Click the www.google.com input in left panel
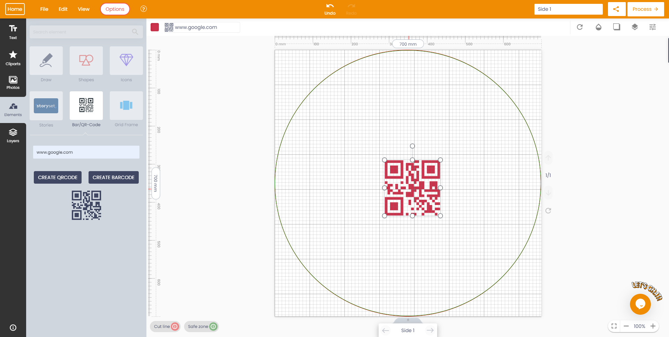This screenshot has height=337, width=669. click(x=86, y=152)
